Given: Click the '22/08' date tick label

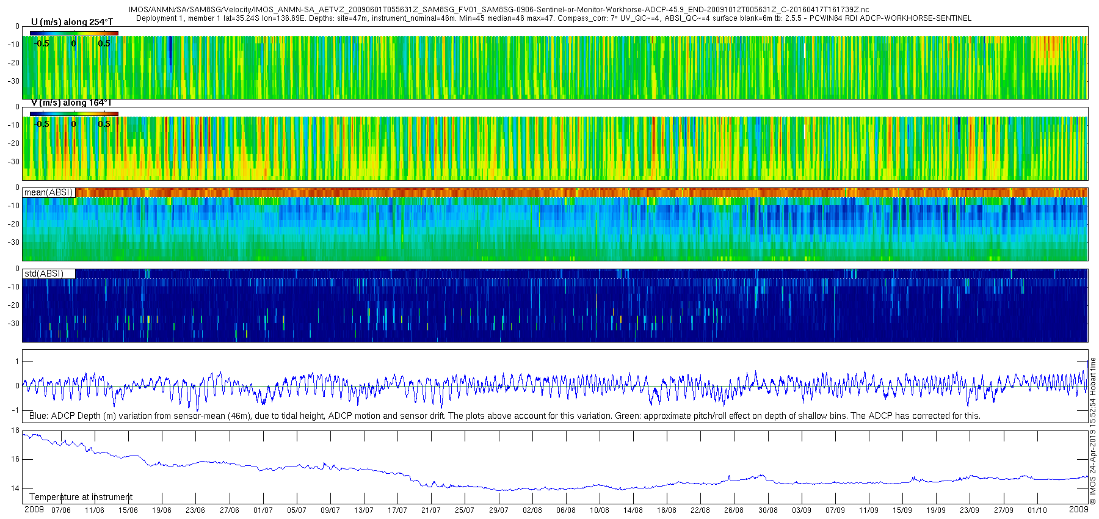Looking at the screenshot, I should [x=700, y=510].
